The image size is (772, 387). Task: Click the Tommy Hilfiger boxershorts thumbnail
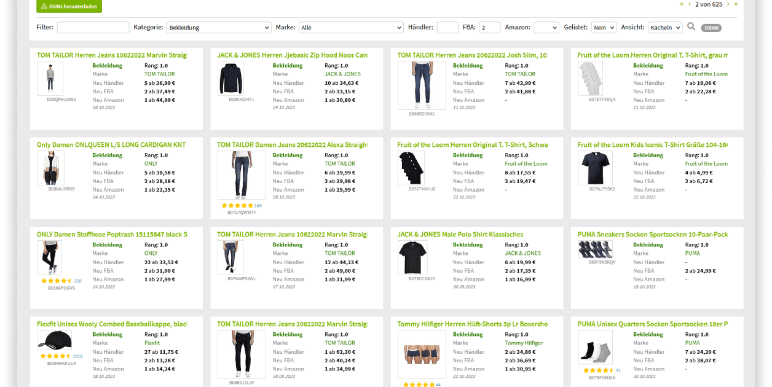click(x=422, y=354)
